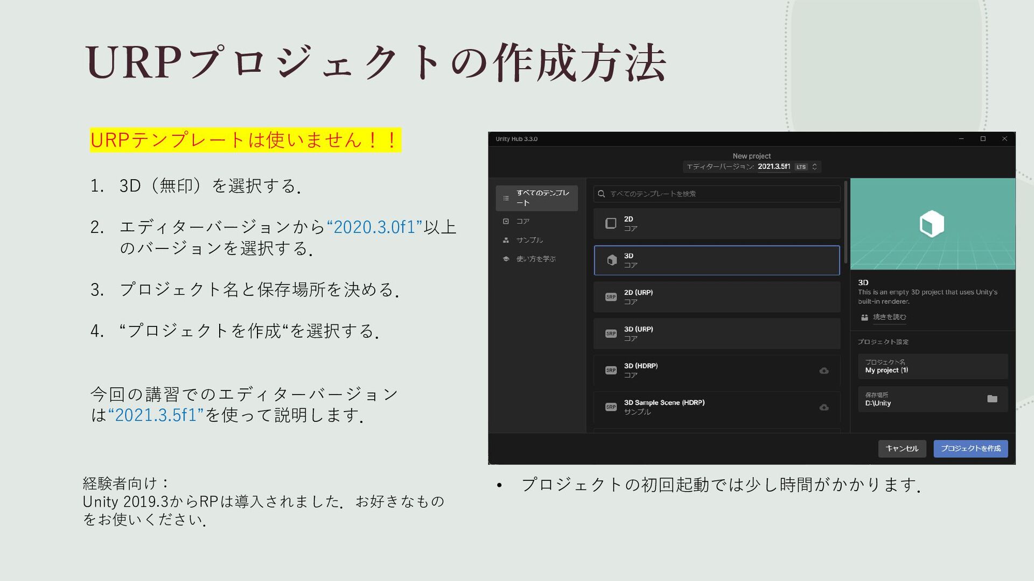
Task: Click the 3D template cube icon
Action: click(612, 260)
